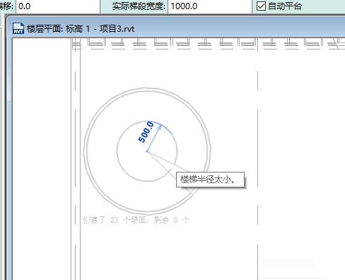Click the 实际梯段宽度 label
The height and width of the screenshot is (280, 345).
139,6
